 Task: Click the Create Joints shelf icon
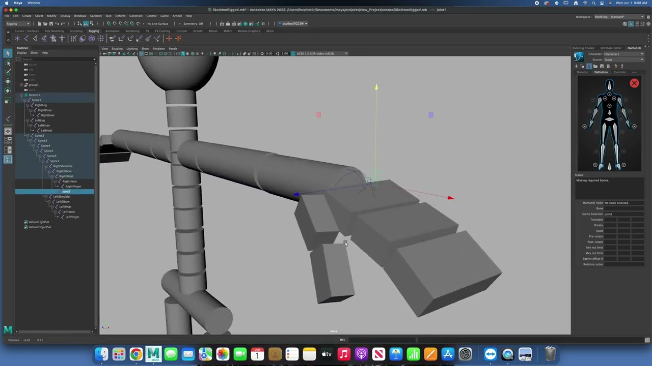pos(26,39)
